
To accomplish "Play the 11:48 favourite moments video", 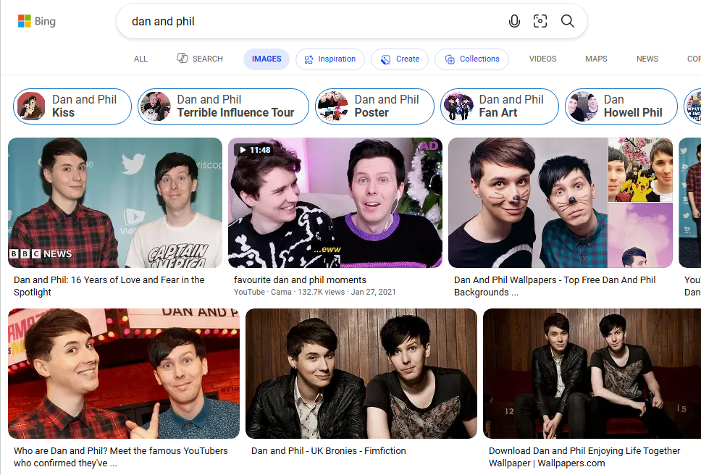I will coord(335,203).
